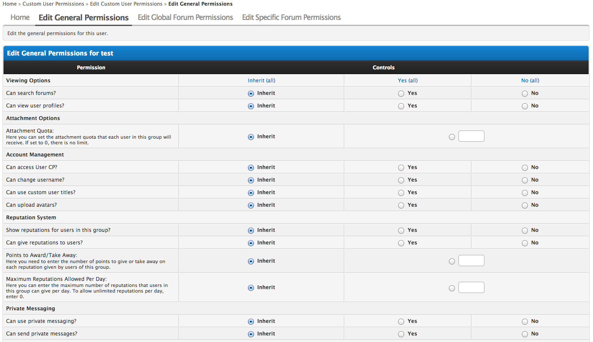The height and width of the screenshot is (342, 593).
Task: Select No for Can view user profiles
Action: point(525,106)
